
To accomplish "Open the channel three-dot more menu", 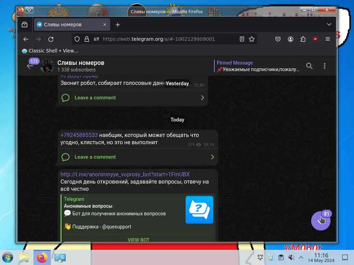I will pos(324,66).
